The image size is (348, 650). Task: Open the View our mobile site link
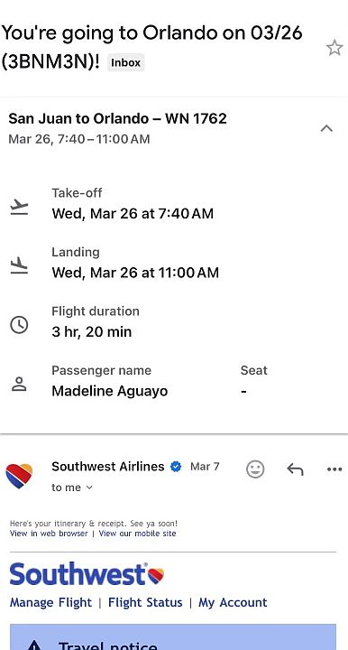tap(137, 534)
